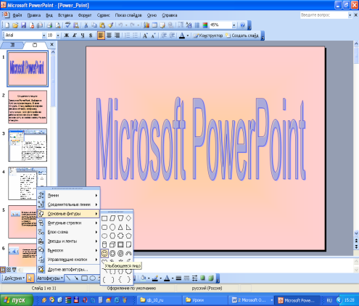Open the Автофигуры dropdown button
The width and height of the screenshot is (359, 306).
point(50,278)
